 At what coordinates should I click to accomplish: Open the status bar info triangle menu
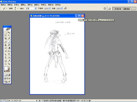point(37,101)
